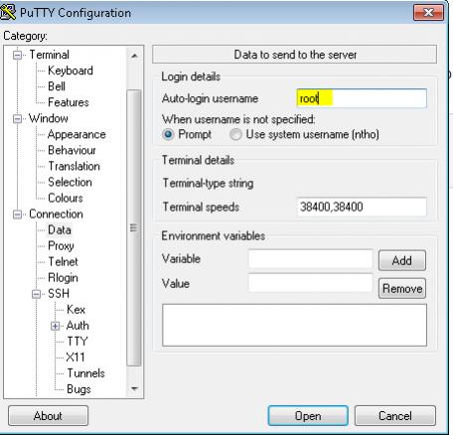Open the SSH category
The height and width of the screenshot is (435, 453).
click(59, 294)
